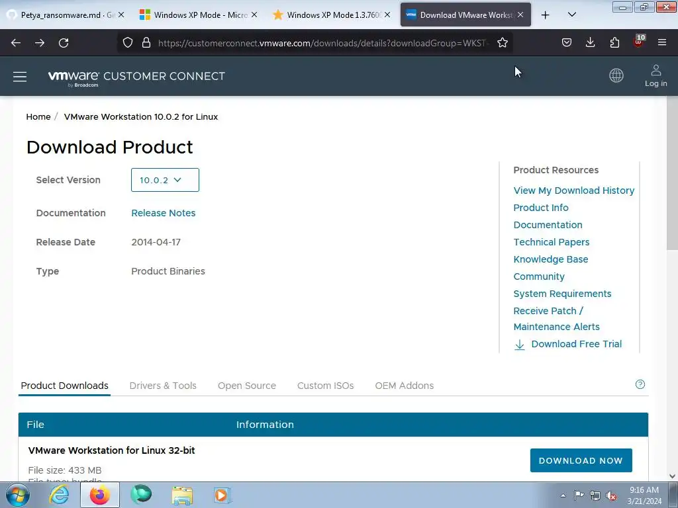The width and height of the screenshot is (678, 508).
Task: Open the Windows Start button
Action: 17,495
